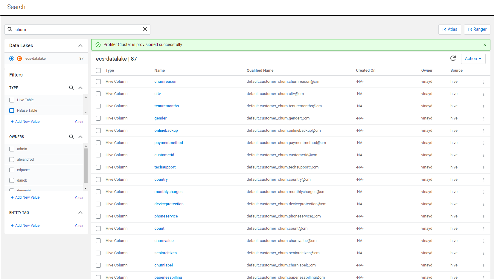Screen dimensions: 494x279
Task: Clear the OWNERS filter selections
Action: point(79,198)
